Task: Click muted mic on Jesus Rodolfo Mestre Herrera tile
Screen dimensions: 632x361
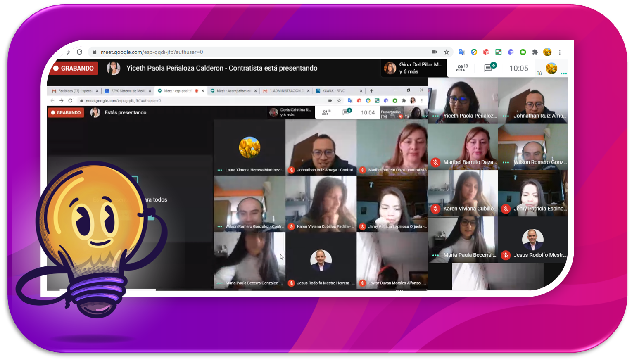Action: [291, 283]
